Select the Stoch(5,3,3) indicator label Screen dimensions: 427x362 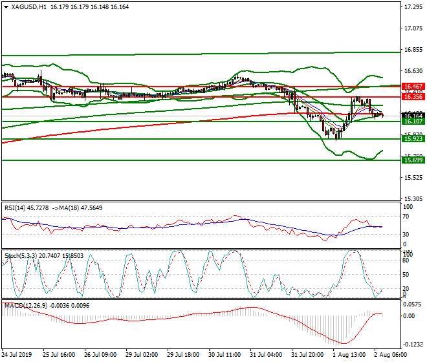click(x=21, y=256)
